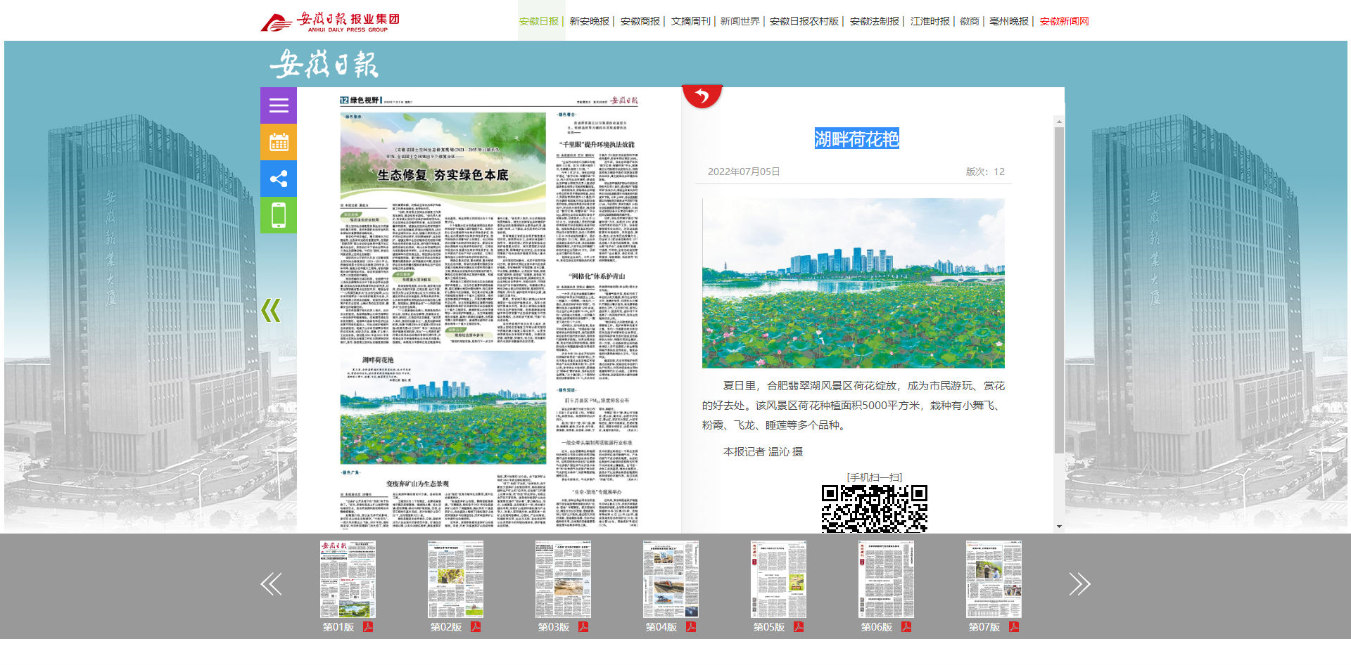Open the 第03版 page thumbnail
1351x665 pixels.
[x=563, y=579]
